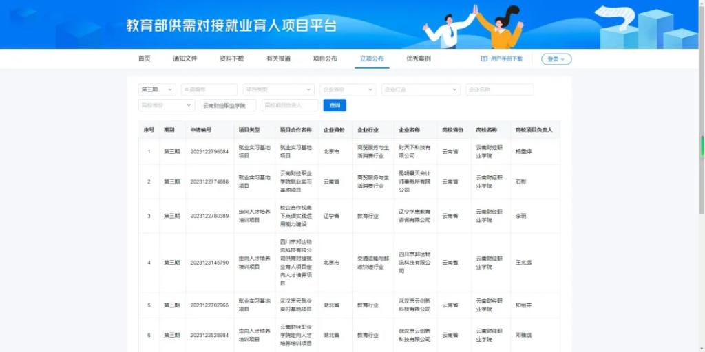
Task: Open the 有关报道 page
Action: (278, 58)
